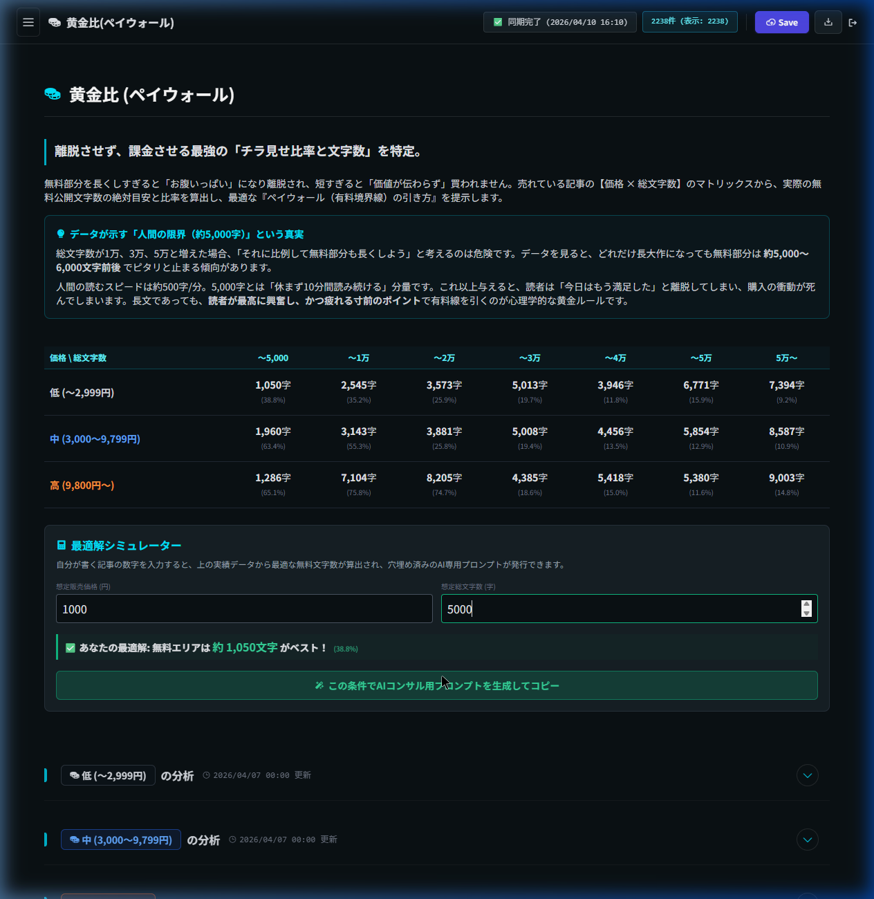Expand the 低(〜2,999円) analysis section
The width and height of the screenshot is (874, 899).
(x=807, y=775)
